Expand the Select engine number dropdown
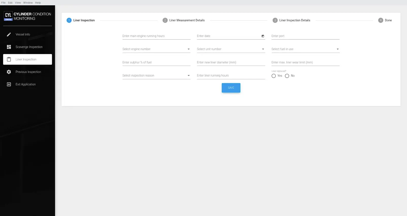 (188, 49)
